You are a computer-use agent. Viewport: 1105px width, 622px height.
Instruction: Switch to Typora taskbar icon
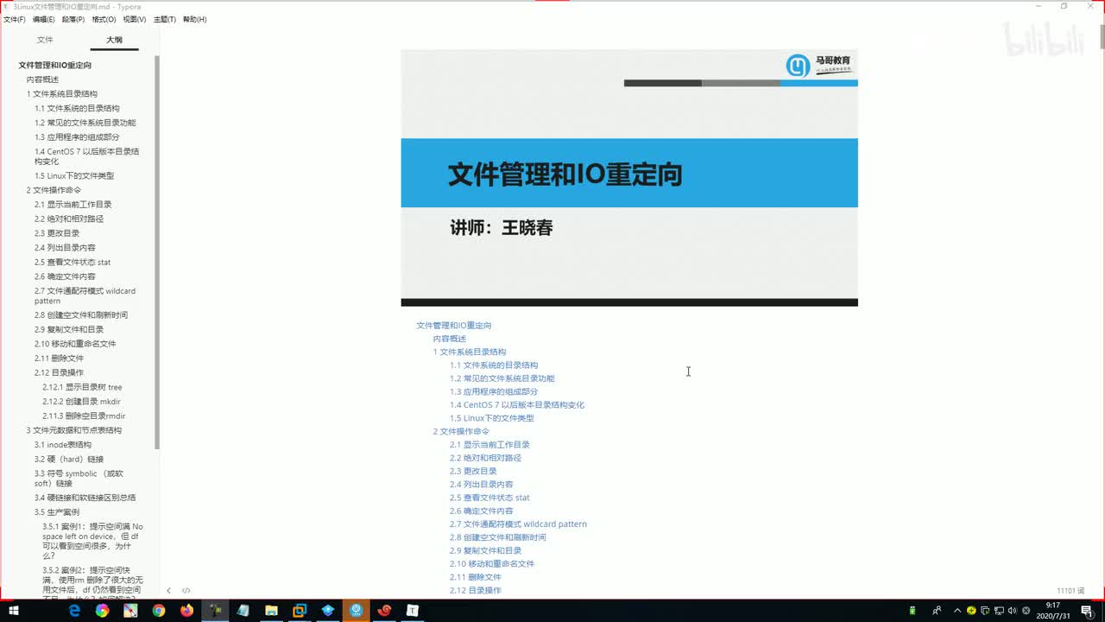(x=413, y=611)
